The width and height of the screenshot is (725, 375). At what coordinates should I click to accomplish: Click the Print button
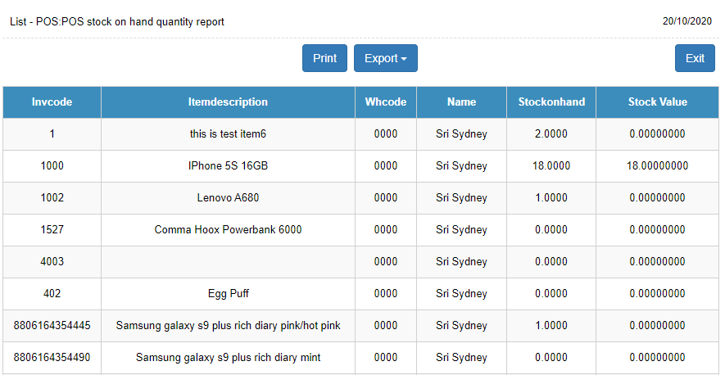coord(324,58)
